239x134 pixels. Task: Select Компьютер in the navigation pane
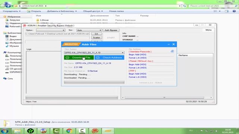pyautogui.click(x=14, y=52)
